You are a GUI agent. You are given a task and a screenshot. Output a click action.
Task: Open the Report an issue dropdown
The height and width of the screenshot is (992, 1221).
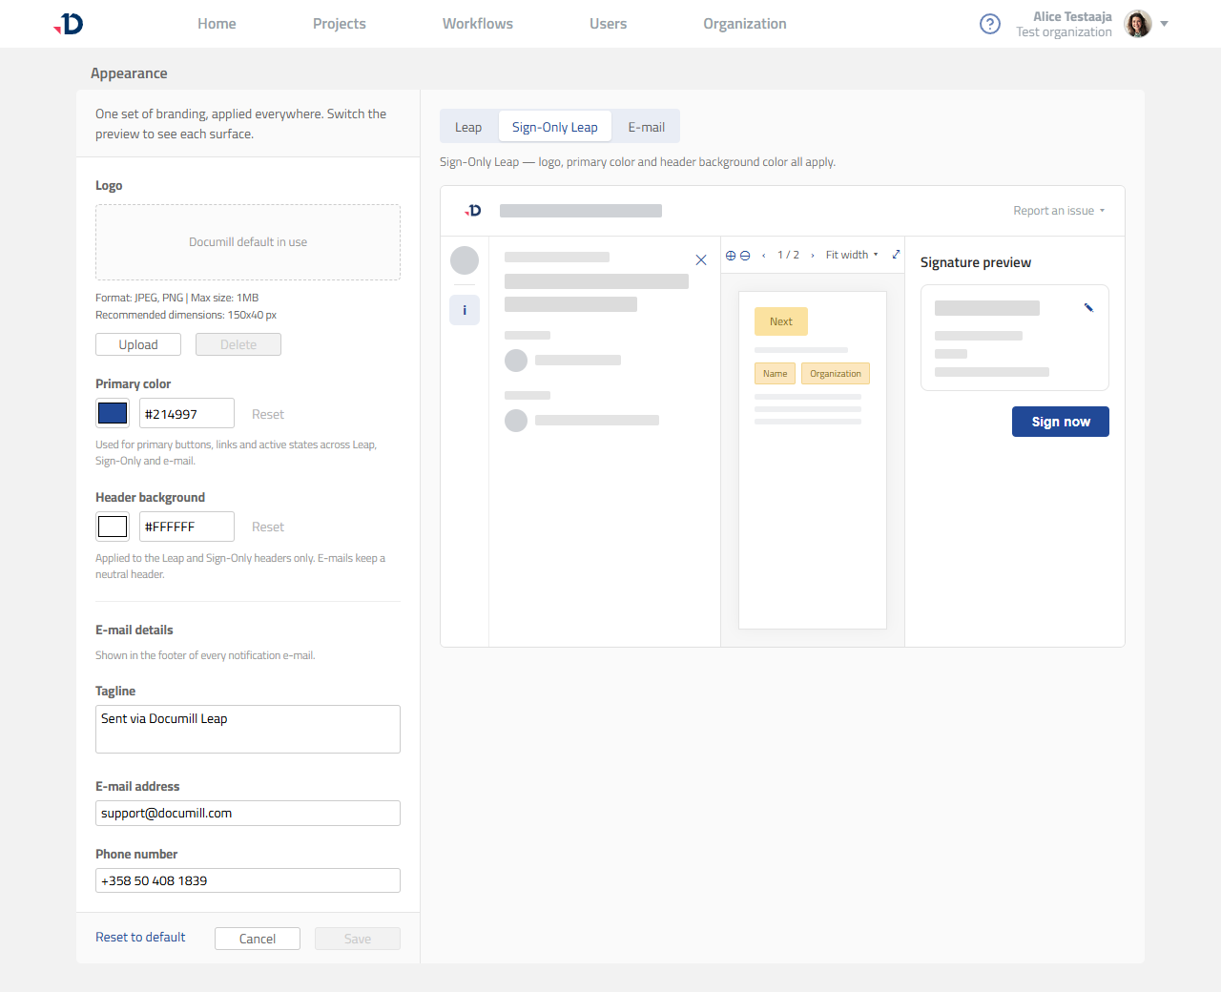click(x=1059, y=211)
